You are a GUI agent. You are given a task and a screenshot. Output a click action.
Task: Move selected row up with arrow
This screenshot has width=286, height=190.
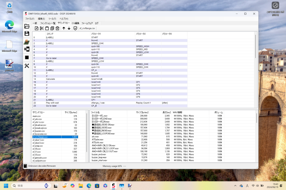pos(64,28)
